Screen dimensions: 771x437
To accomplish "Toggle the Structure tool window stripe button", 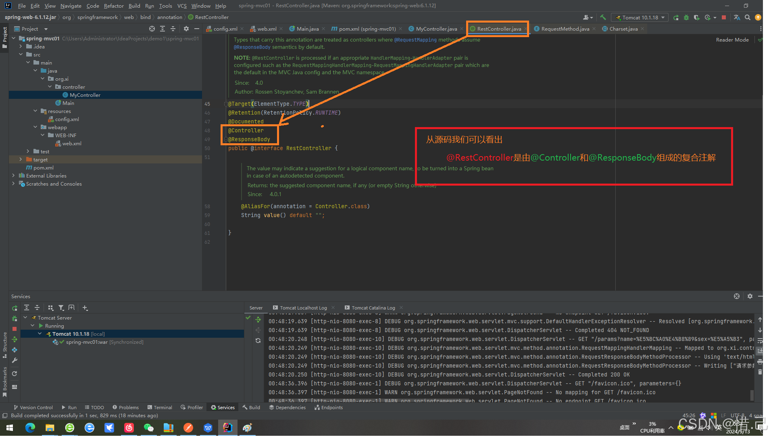I will (x=4, y=345).
